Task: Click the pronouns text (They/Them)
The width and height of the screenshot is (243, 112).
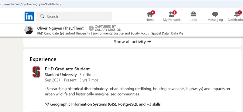Action: (x=74, y=28)
